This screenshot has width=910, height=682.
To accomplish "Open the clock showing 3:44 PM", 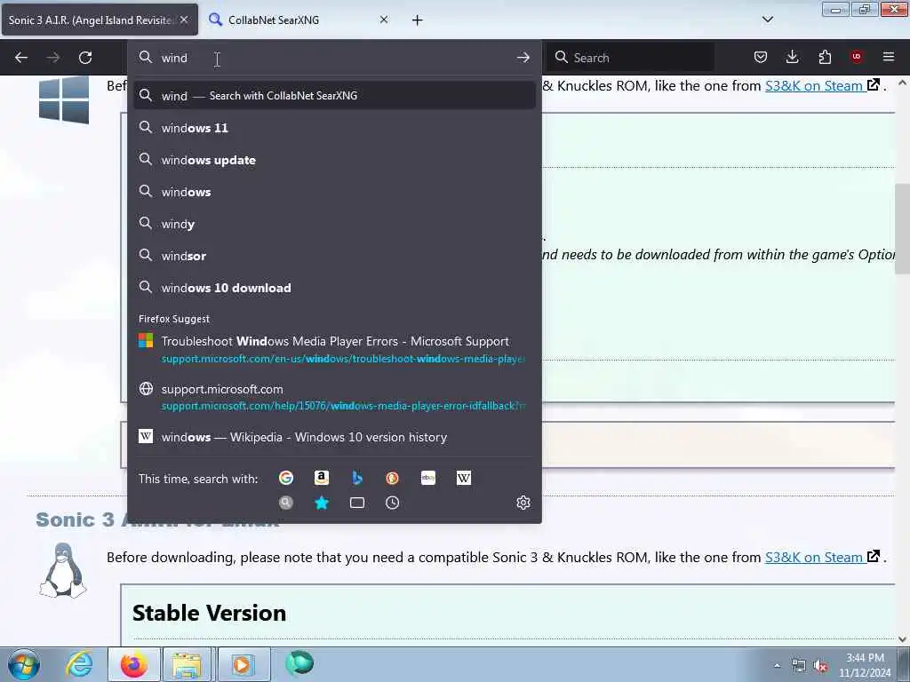I will [865, 665].
